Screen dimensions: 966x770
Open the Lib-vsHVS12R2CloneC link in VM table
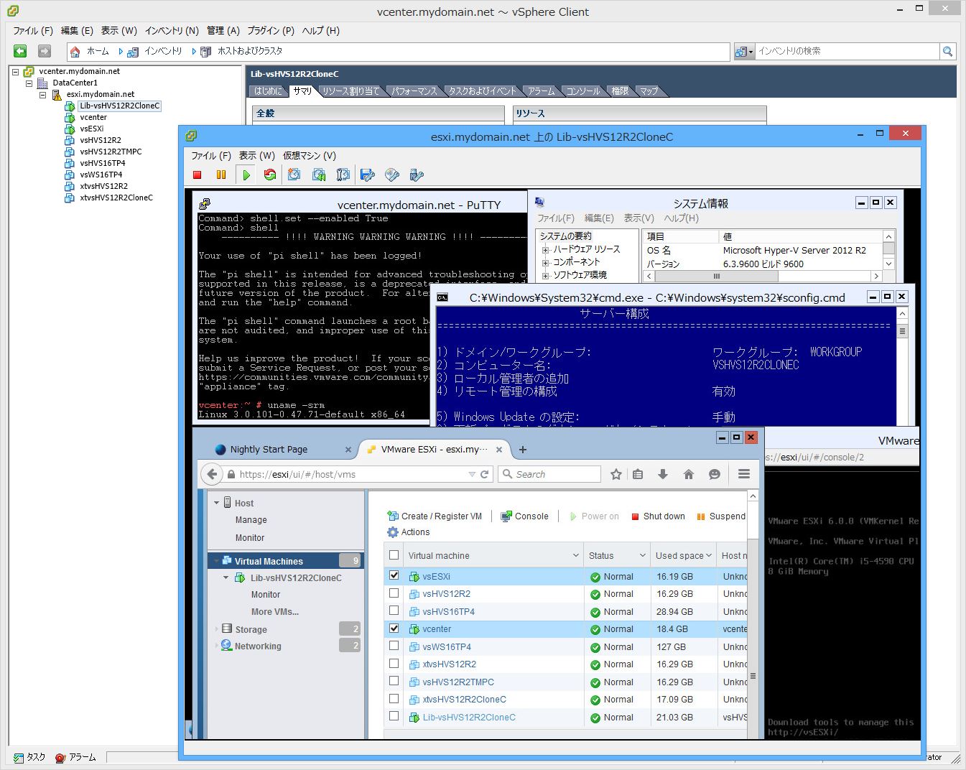point(469,717)
